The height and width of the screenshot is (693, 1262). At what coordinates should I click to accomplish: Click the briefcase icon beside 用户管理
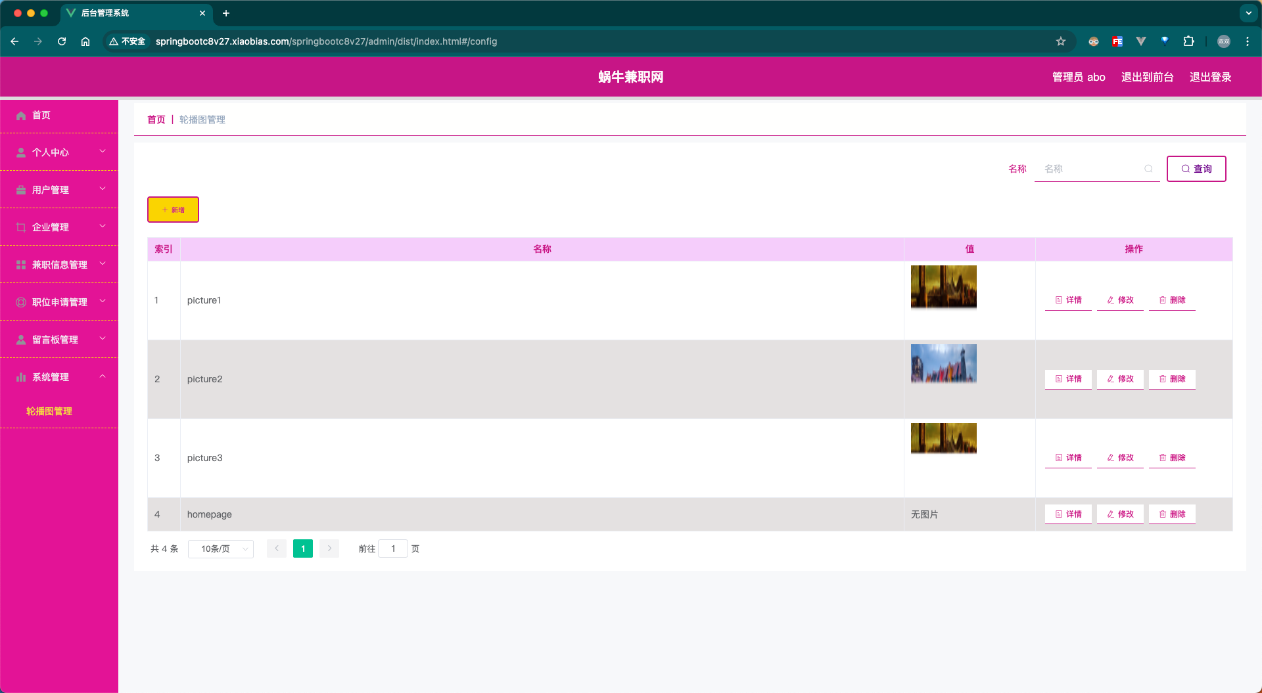(x=21, y=190)
